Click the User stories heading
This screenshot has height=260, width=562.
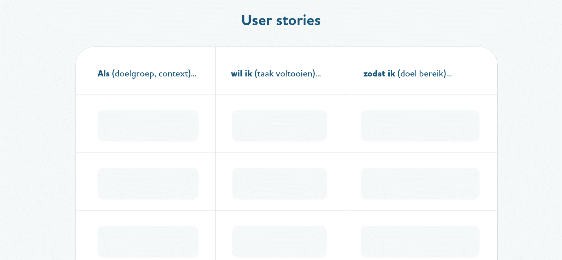pyautogui.click(x=281, y=20)
